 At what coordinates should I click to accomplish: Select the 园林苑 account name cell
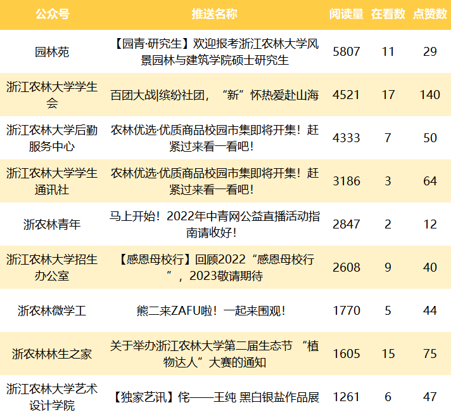(x=52, y=52)
